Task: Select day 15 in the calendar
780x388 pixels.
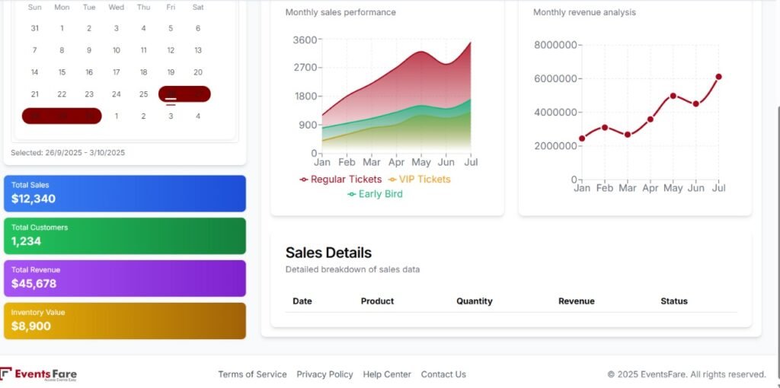Action: (62, 72)
